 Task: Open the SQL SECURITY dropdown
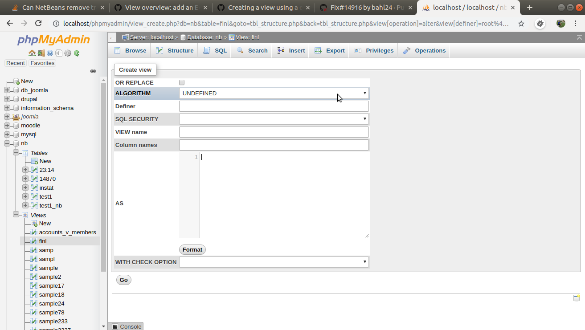pos(274,119)
